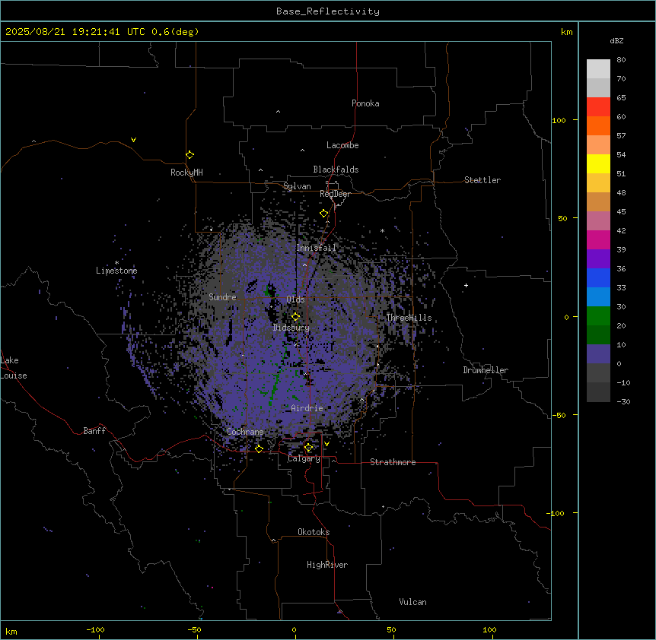
Task: Click the slate purple 0-10 dBZ swatch
Action: coord(598,354)
